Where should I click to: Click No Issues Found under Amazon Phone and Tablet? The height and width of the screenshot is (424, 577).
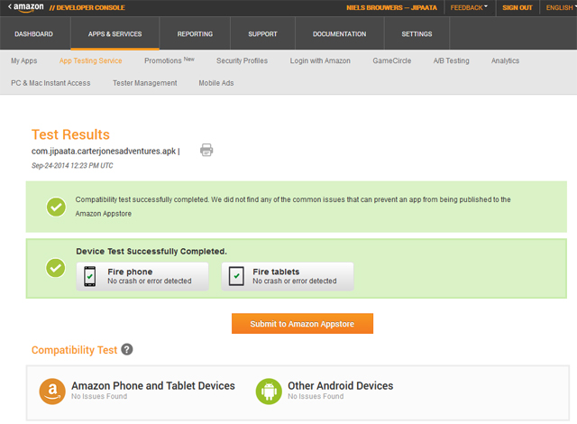coord(99,396)
